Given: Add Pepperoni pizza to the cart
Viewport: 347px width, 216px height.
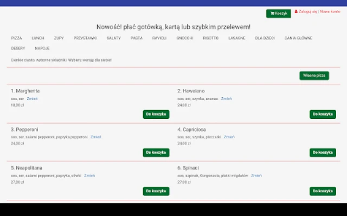Looking at the screenshot, I should point(156,153).
